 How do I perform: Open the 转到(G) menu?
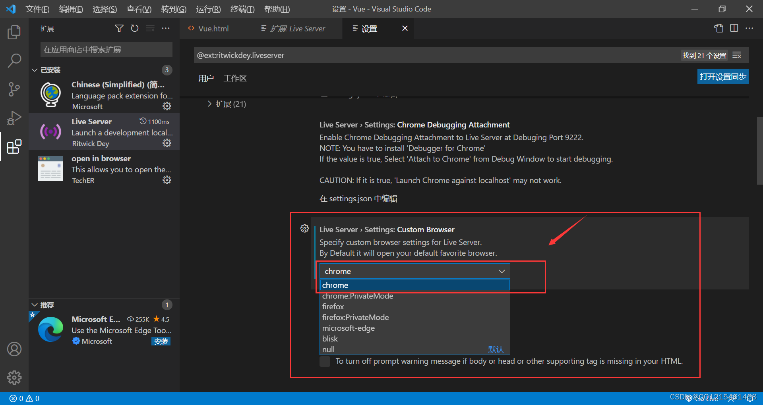click(x=174, y=9)
